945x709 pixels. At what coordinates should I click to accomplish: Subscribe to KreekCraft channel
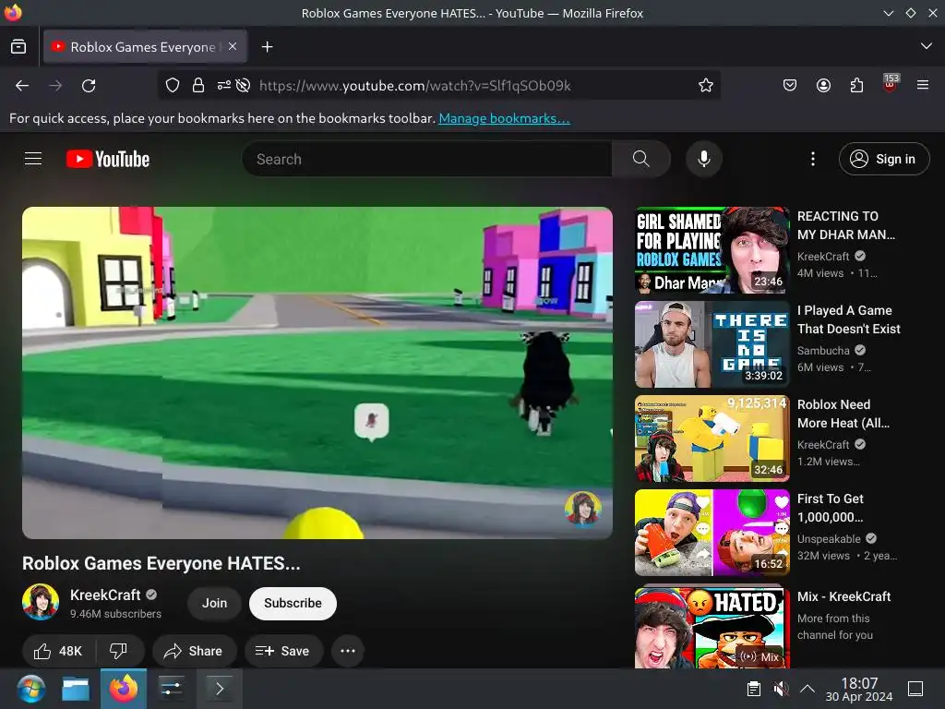(293, 603)
